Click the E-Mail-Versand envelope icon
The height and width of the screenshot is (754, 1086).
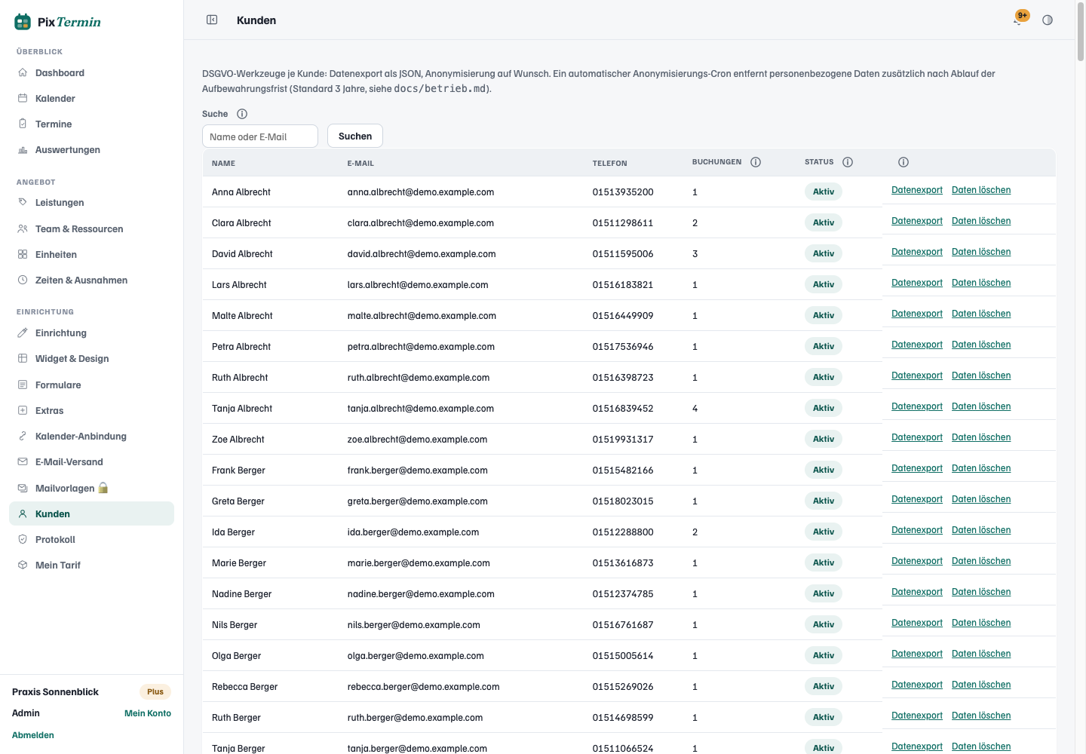(23, 461)
